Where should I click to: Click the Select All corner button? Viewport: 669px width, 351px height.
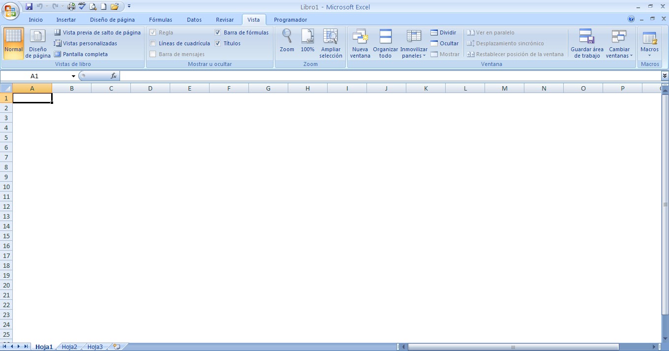coord(6,88)
